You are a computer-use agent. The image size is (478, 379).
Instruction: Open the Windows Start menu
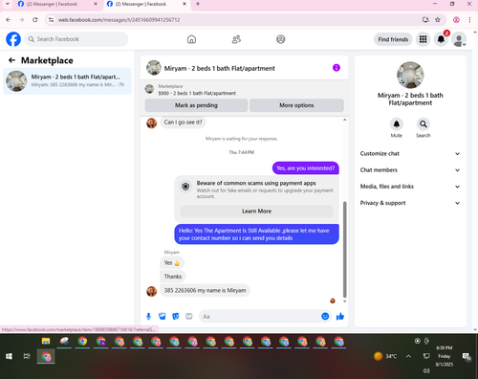(x=9, y=356)
